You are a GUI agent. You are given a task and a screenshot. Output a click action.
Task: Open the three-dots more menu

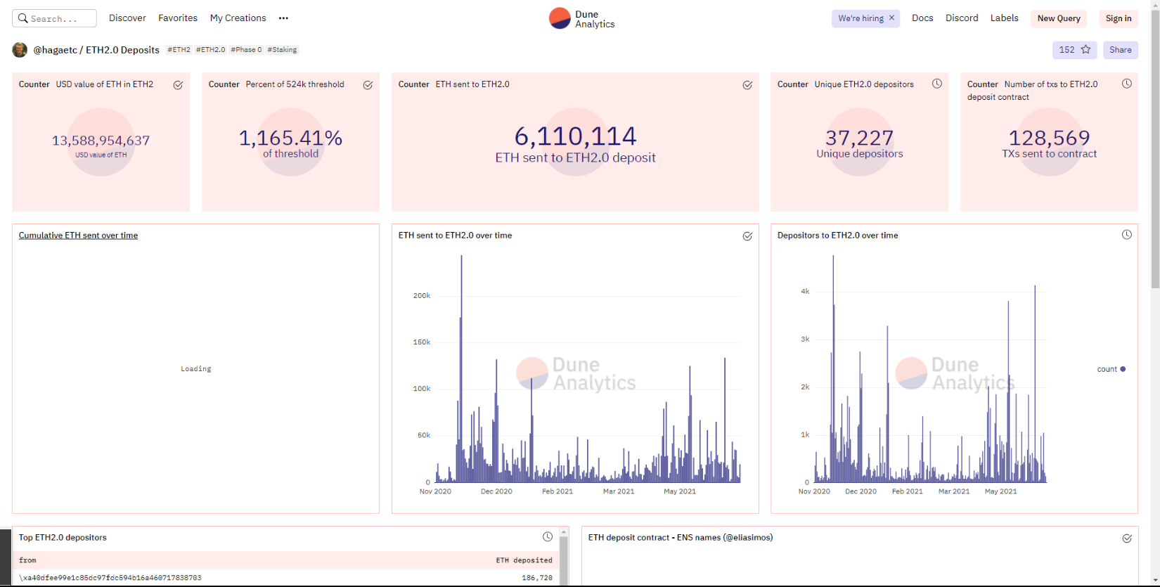coord(283,18)
